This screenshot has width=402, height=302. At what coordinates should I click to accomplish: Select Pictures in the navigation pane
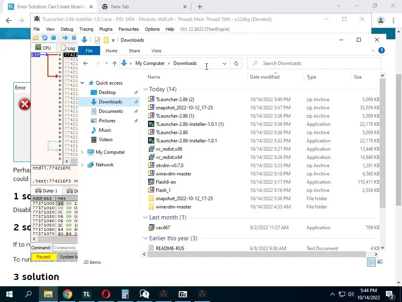tap(107, 121)
